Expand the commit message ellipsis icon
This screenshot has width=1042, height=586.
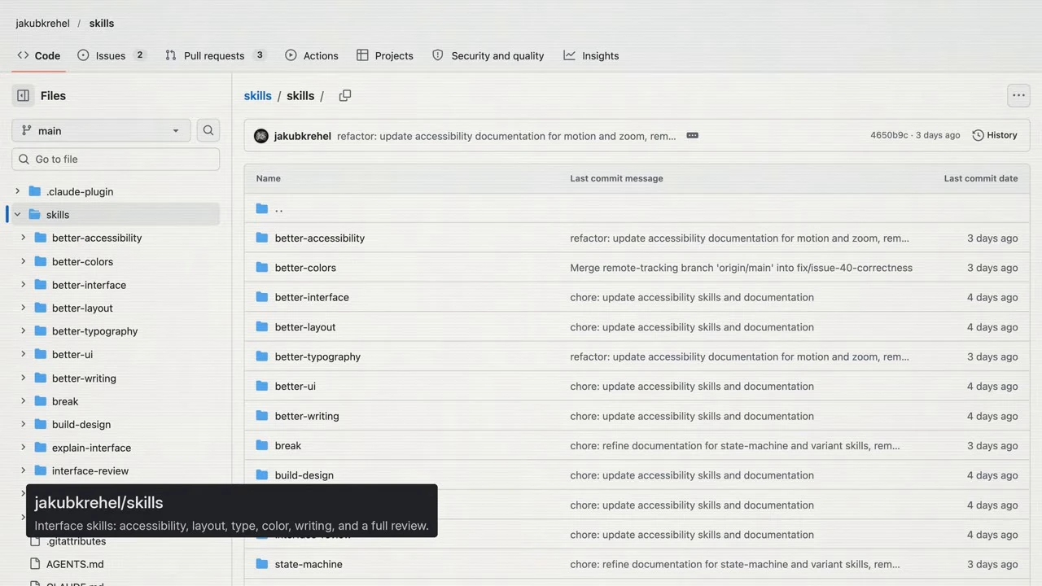click(693, 135)
